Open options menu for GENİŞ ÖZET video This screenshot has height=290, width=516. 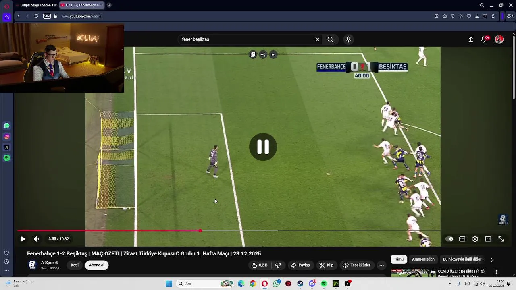[x=497, y=272]
